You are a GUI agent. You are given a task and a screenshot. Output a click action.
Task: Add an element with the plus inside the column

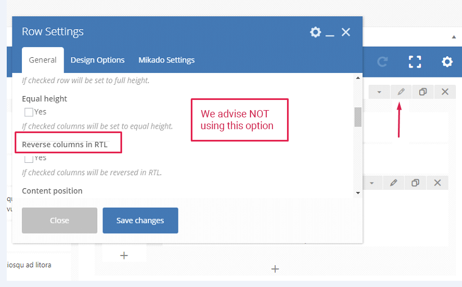[x=124, y=256]
